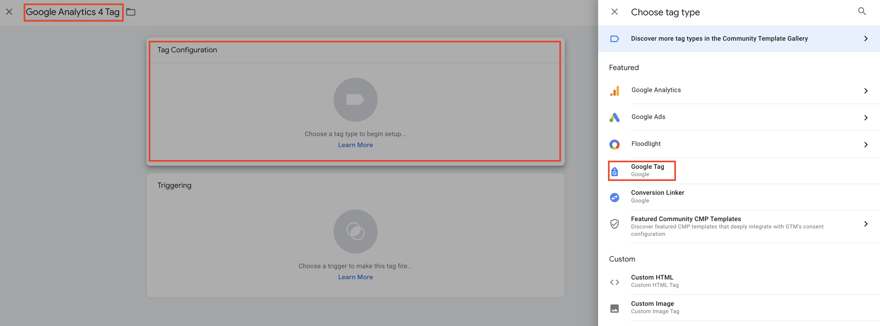Choose Google Tag from featured list

click(x=739, y=171)
